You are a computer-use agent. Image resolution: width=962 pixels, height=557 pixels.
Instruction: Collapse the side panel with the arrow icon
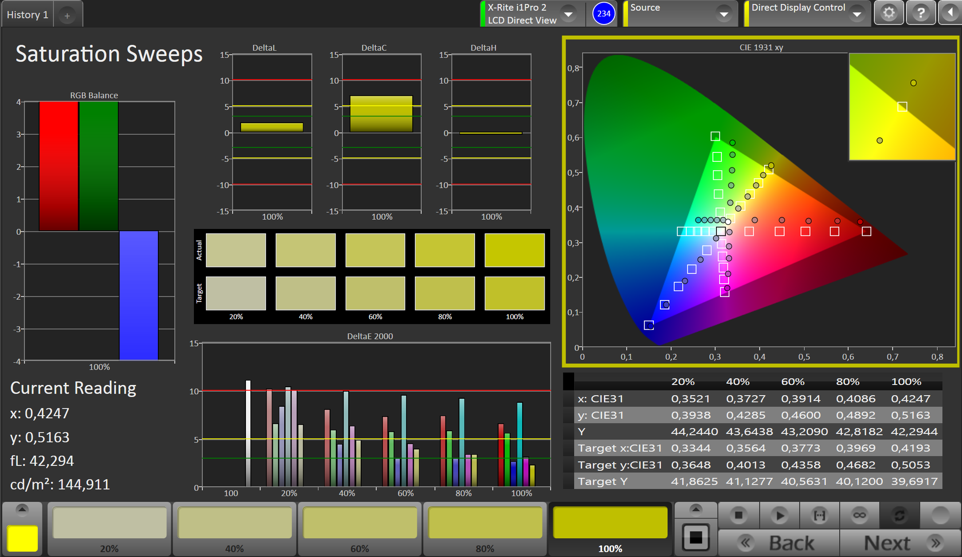click(950, 13)
